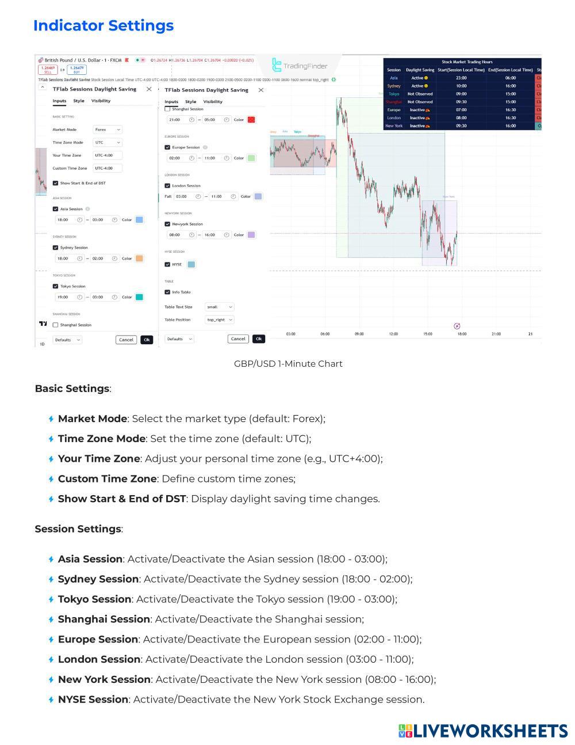Click the FXCM red flag icon
This screenshot has height=745, width=575.
pyautogui.click(x=126, y=60)
